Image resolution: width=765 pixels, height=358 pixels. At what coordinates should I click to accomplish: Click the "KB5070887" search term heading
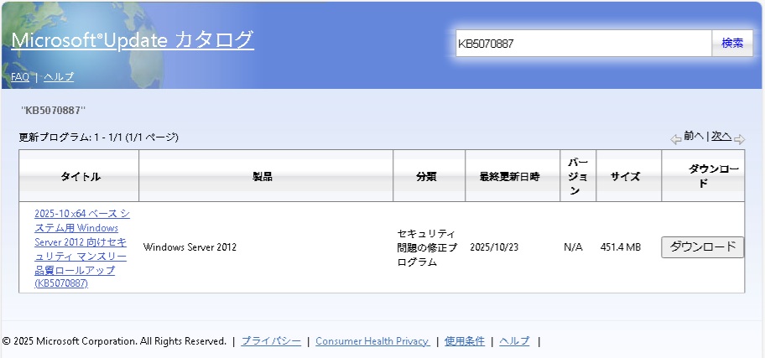53,111
